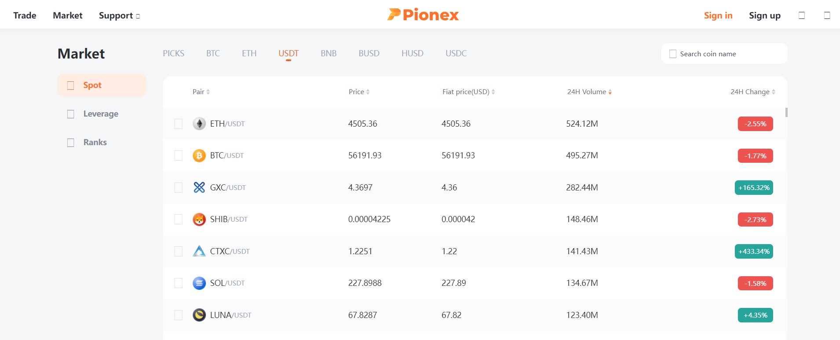The image size is (840, 340).
Task: Sort table by Pair column
Action: (201, 91)
